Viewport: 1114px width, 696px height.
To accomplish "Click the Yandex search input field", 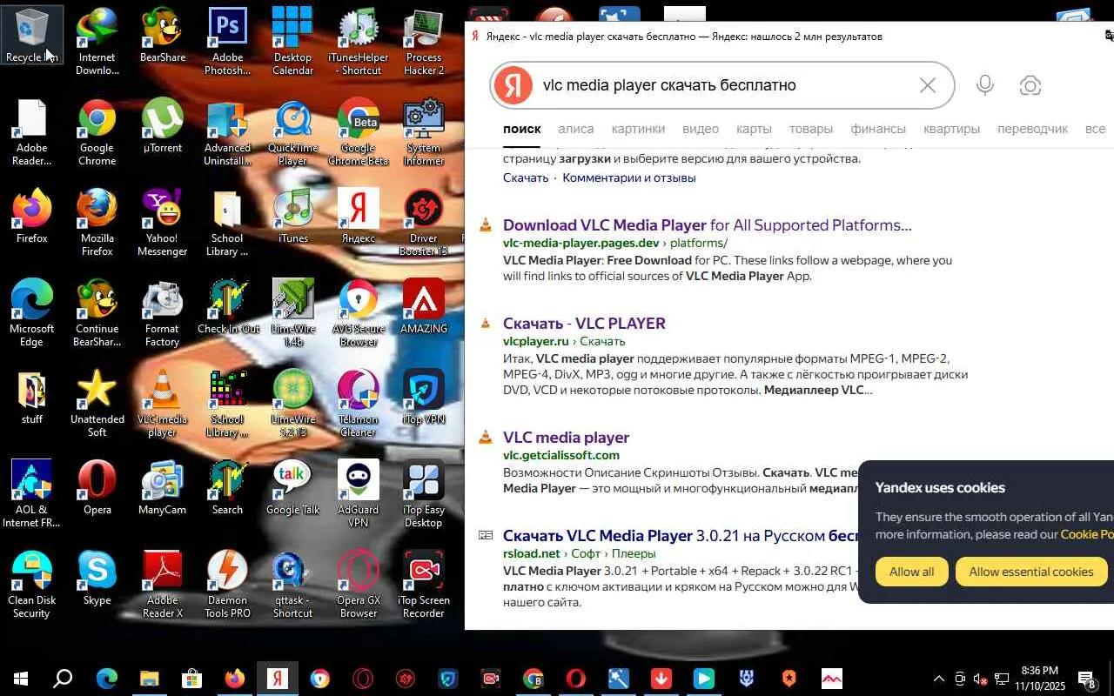I will pyautogui.click(x=724, y=85).
